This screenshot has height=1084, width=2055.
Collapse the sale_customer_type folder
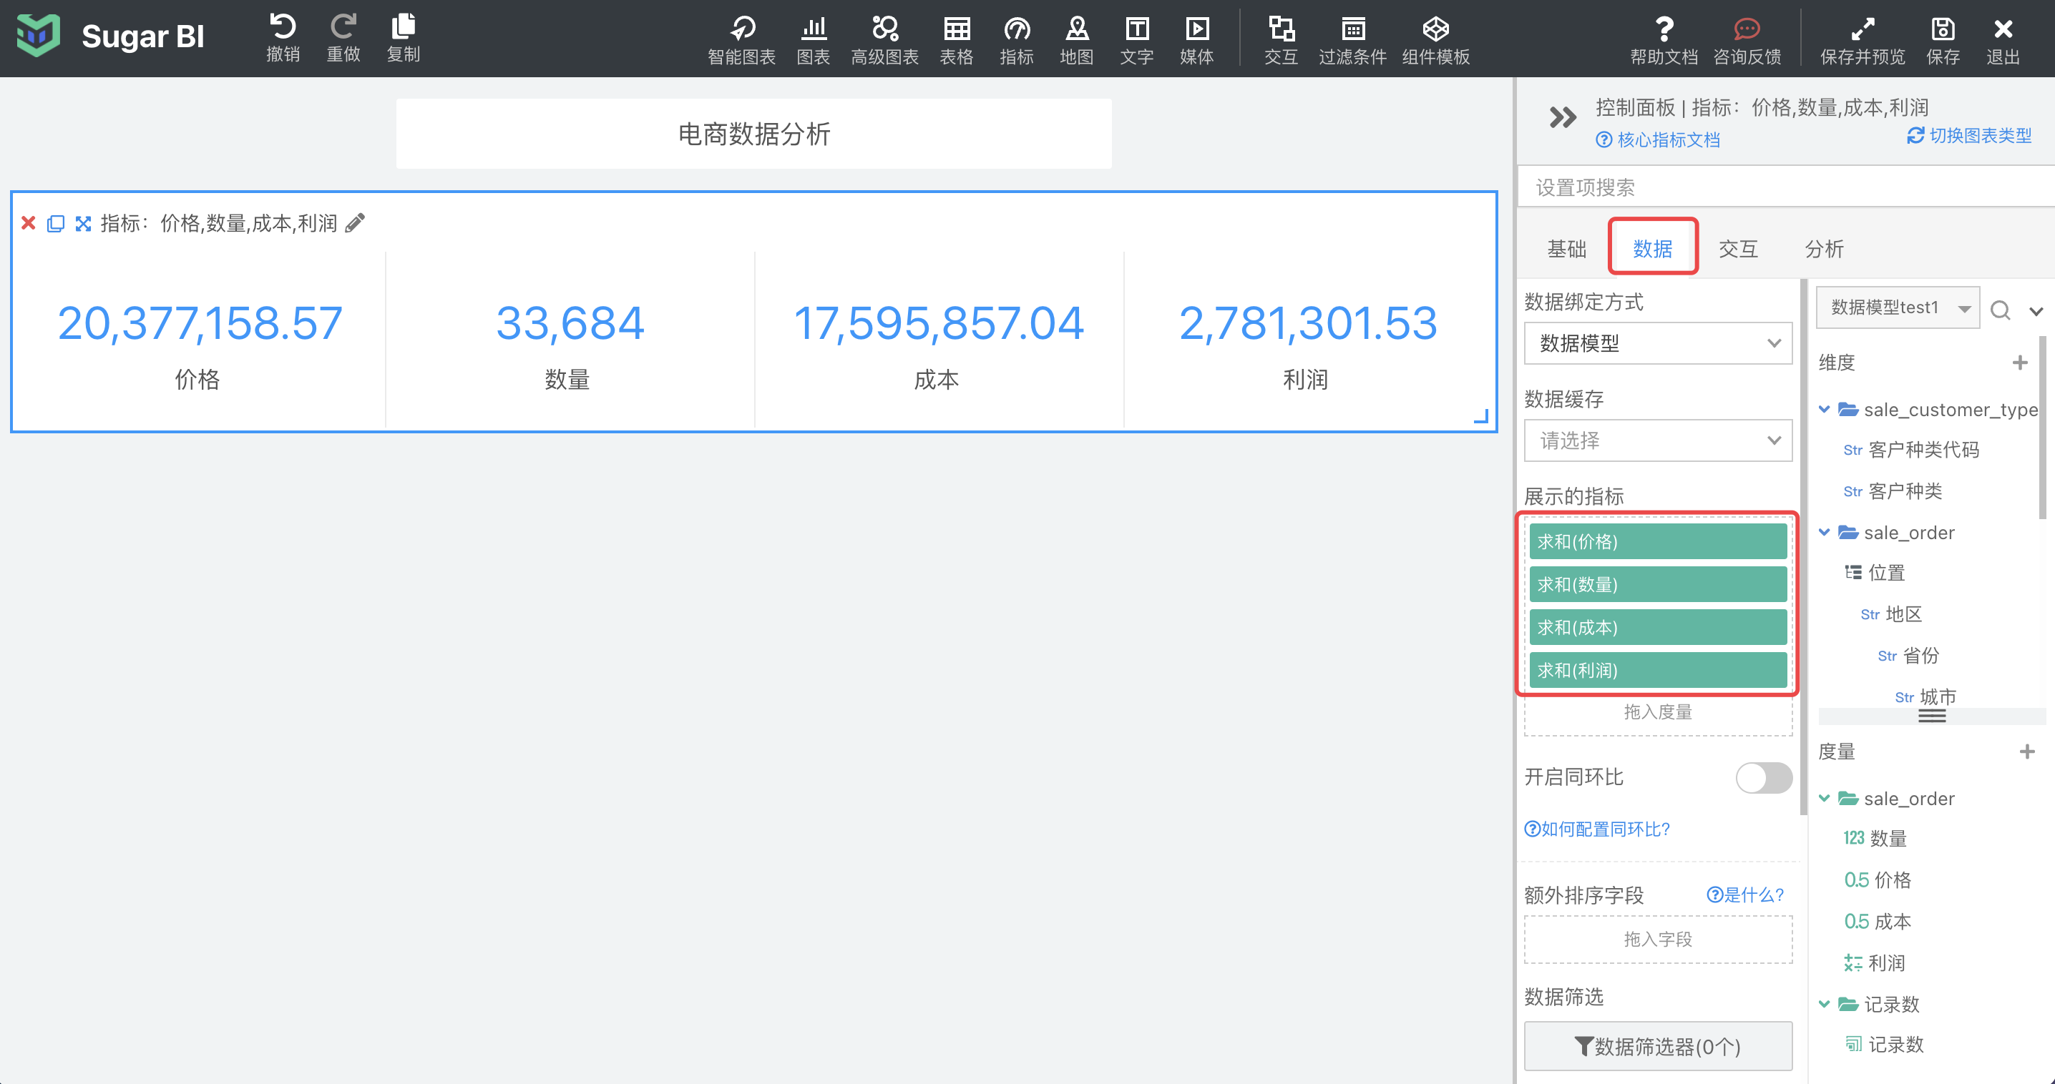[1824, 410]
